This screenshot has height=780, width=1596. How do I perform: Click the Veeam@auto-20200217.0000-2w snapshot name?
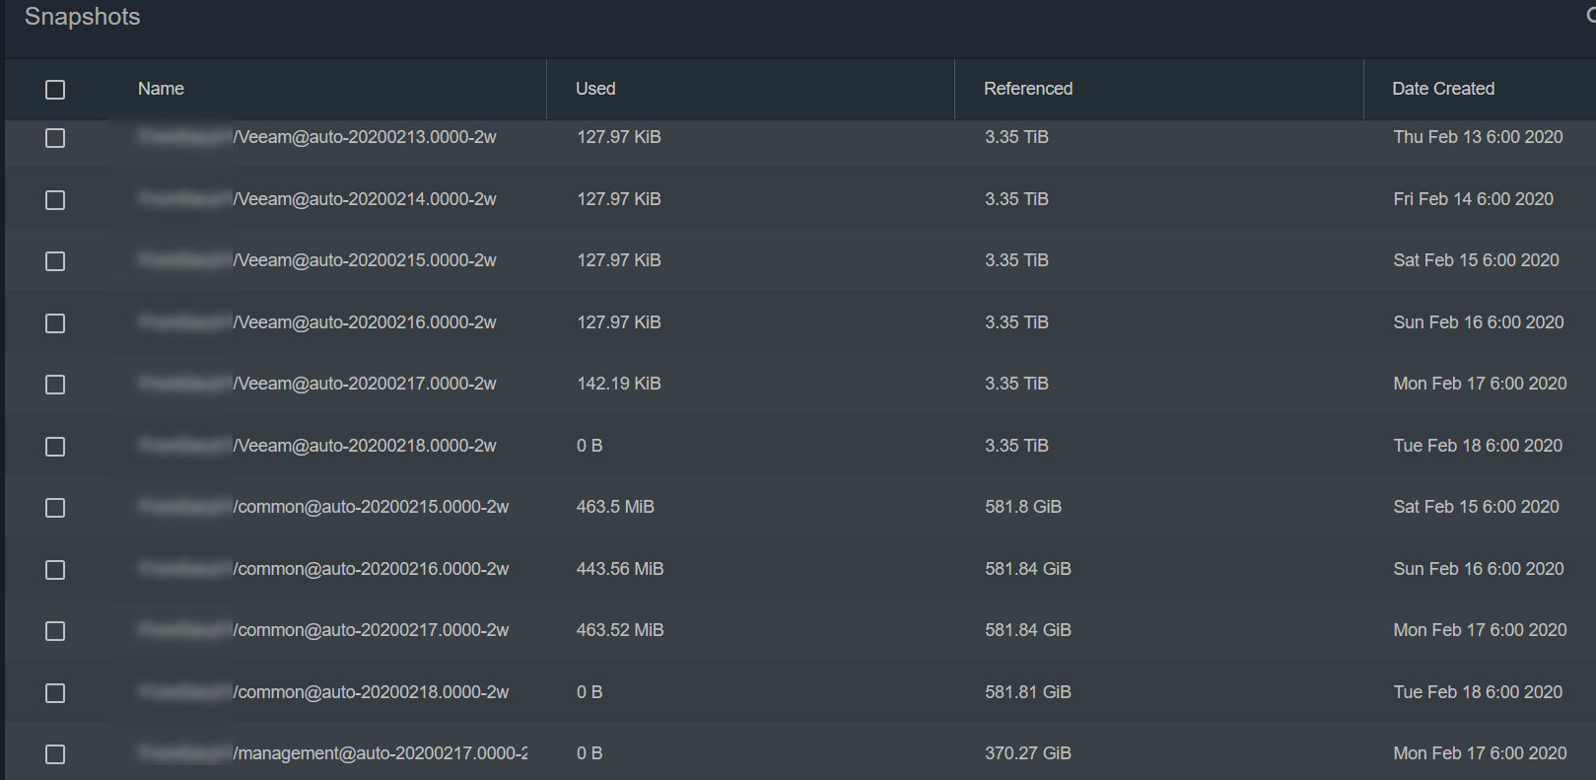click(x=364, y=384)
